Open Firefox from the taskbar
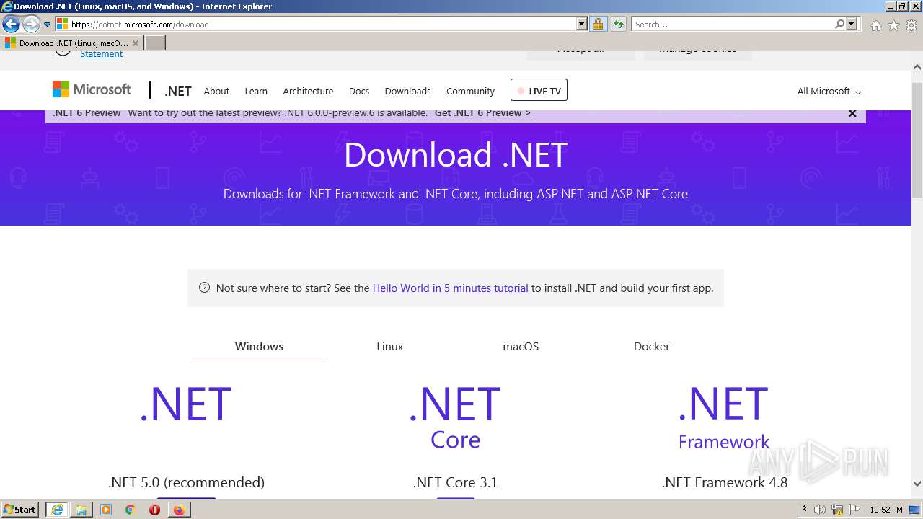Image resolution: width=923 pixels, height=519 pixels. [x=179, y=510]
